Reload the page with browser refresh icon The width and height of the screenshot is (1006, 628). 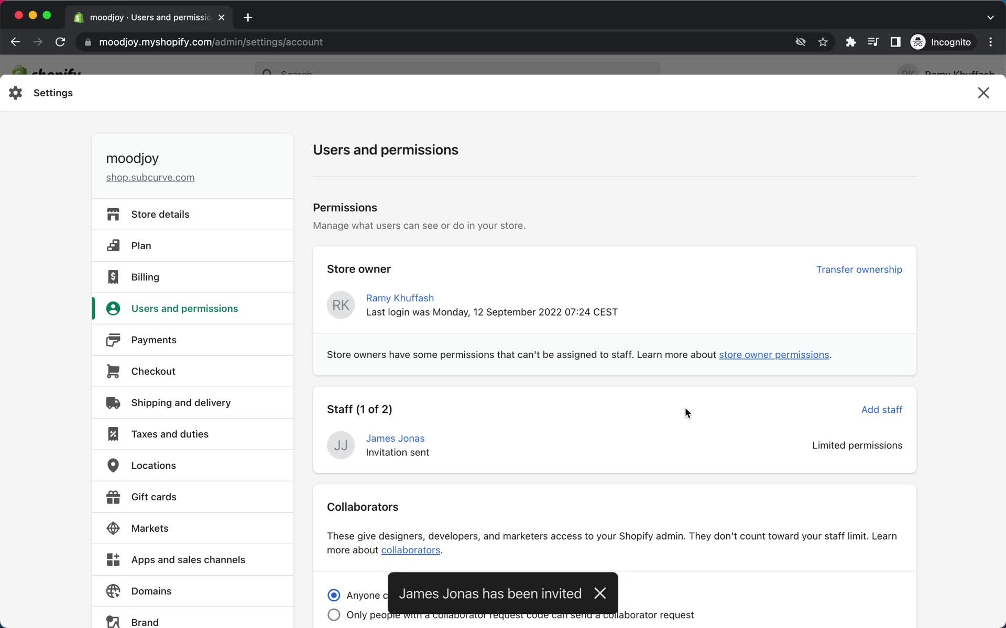60,42
